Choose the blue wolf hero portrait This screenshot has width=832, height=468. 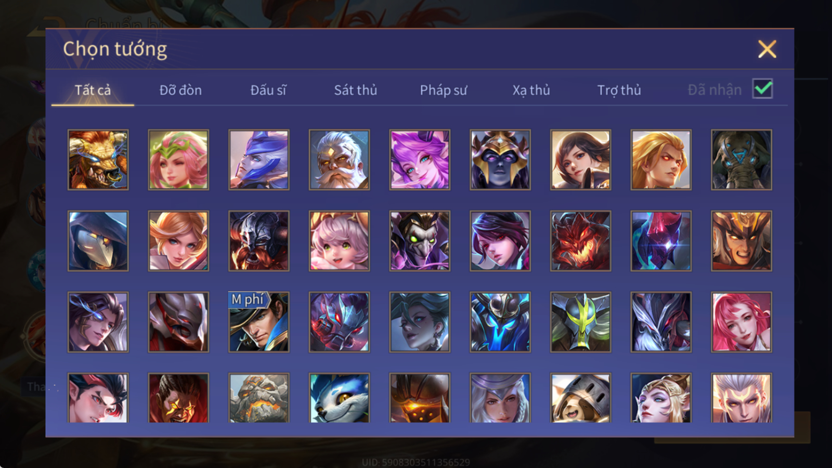[339, 398]
